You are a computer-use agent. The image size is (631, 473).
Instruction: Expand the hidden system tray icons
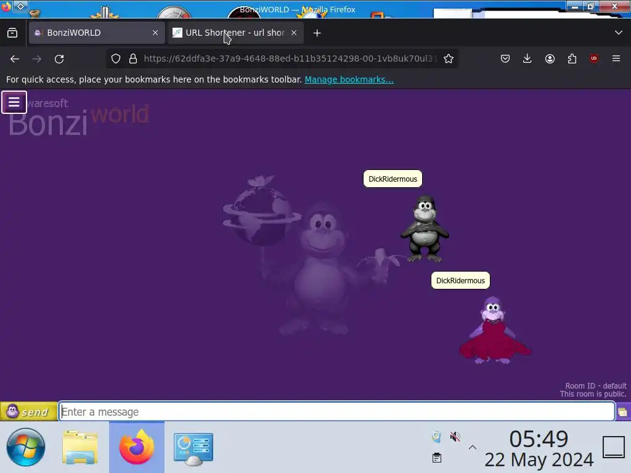point(473,447)
